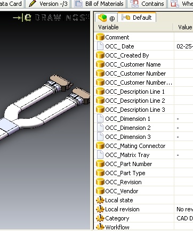Switch to the Version -/3 tab

[48, 4]
